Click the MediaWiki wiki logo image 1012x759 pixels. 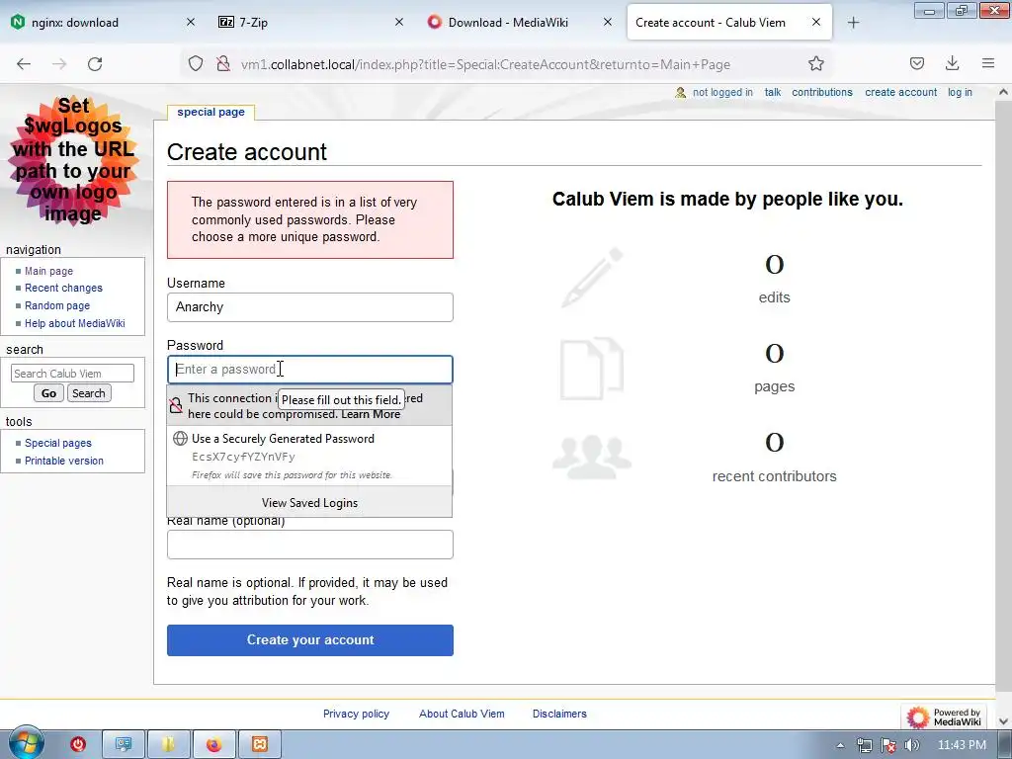73,160
